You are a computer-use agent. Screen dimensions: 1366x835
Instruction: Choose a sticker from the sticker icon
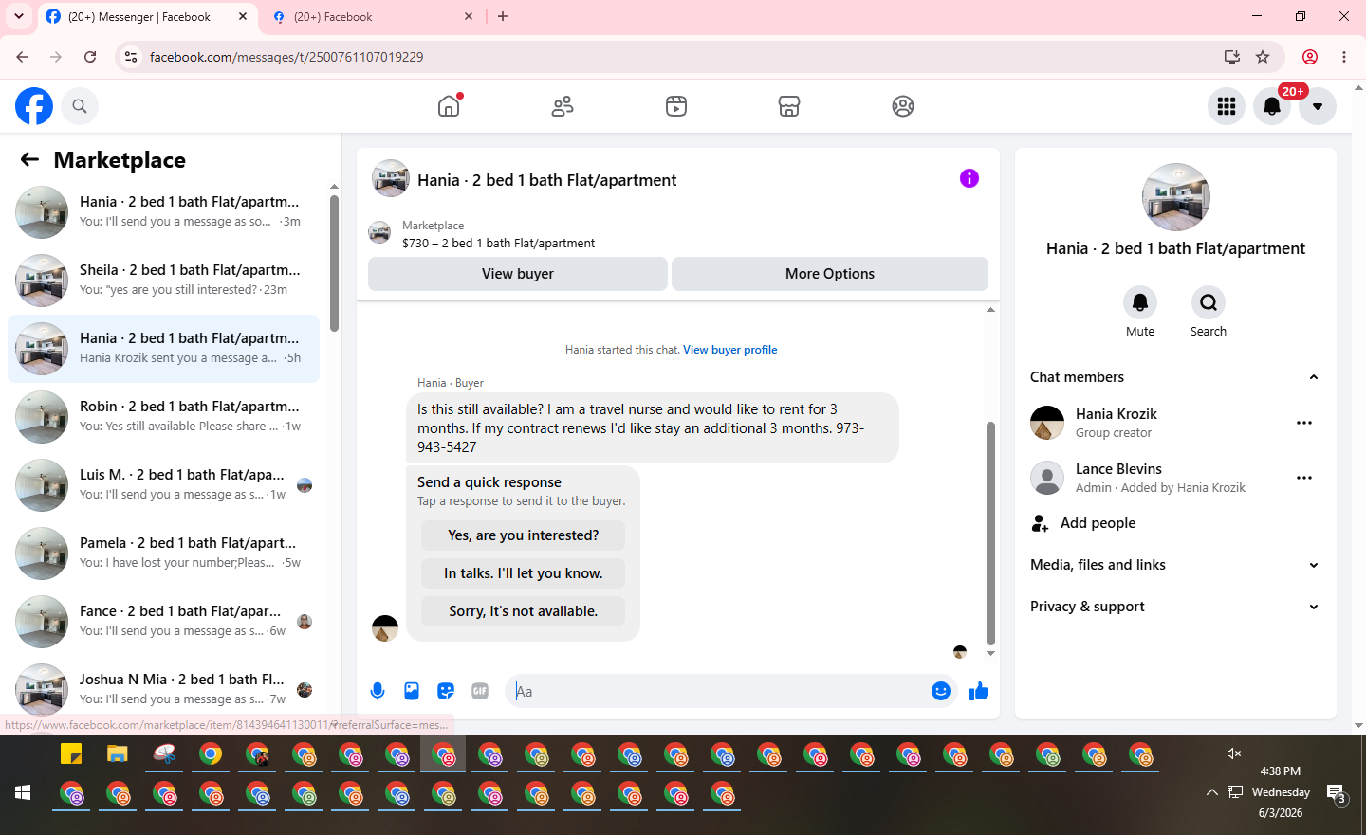(446, 691)
